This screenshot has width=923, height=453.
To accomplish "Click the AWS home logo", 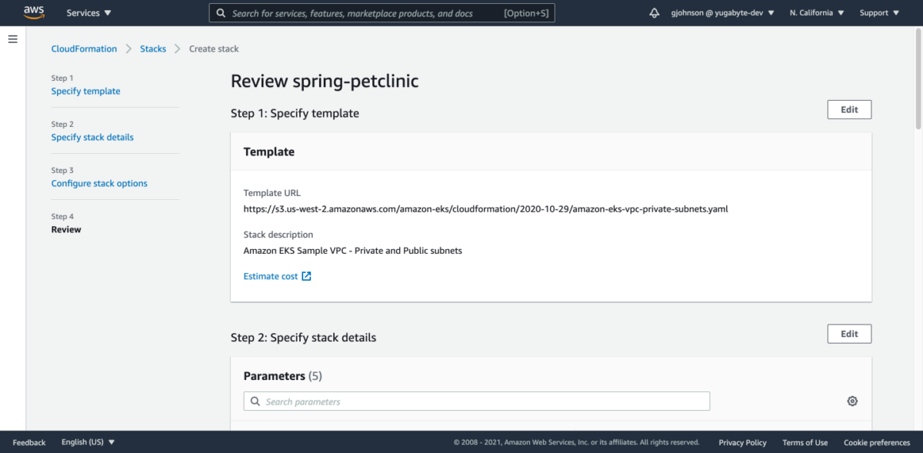I will [x=33, y=12].
